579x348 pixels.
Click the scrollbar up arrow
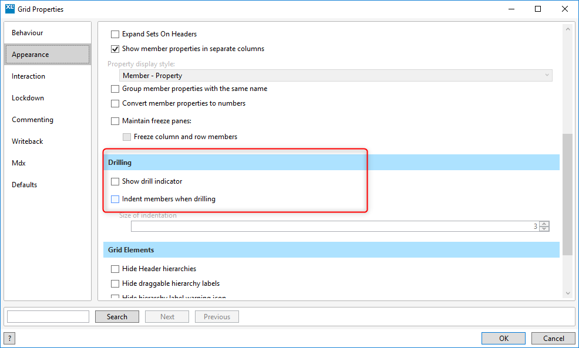click(567, 29)
